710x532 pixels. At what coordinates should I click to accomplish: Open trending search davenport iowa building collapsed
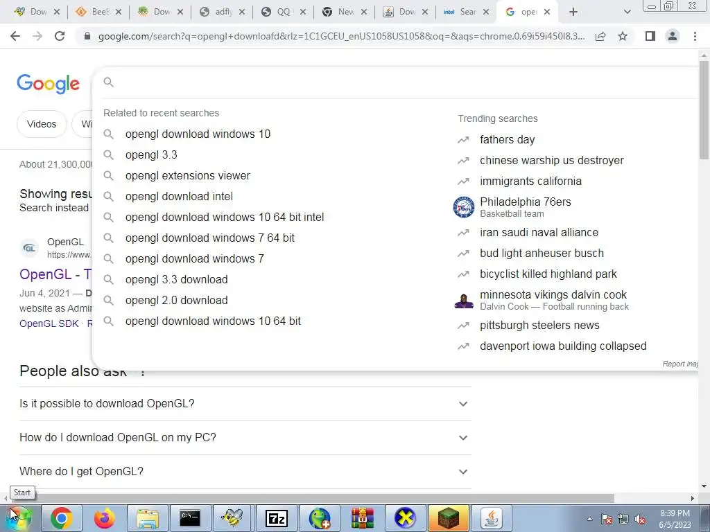563,346
